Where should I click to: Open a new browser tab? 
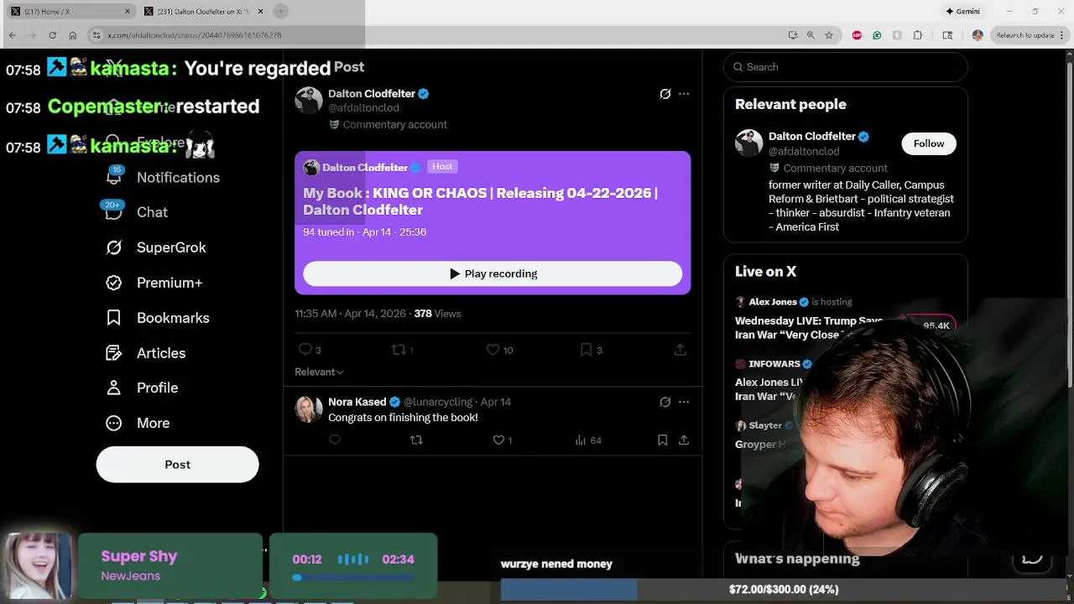pos(281,11)
